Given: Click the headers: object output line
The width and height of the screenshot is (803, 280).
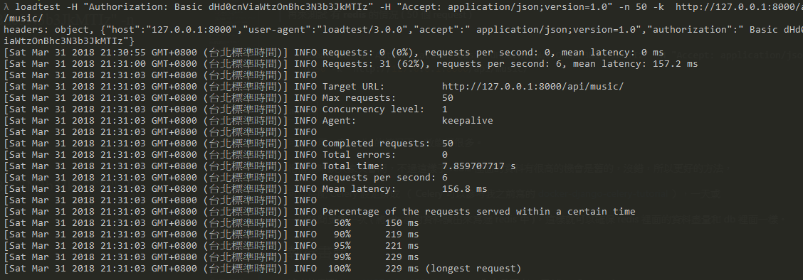Looking at the screenshot, I should [x=401, y=30].
